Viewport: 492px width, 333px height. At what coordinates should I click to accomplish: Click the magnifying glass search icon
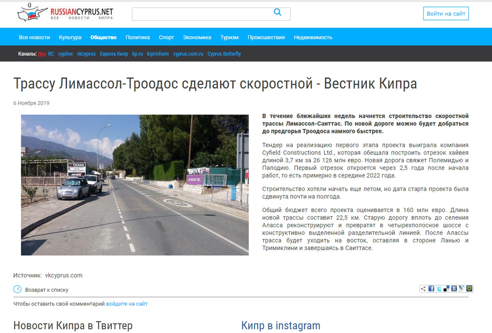(x=277, y=12)
